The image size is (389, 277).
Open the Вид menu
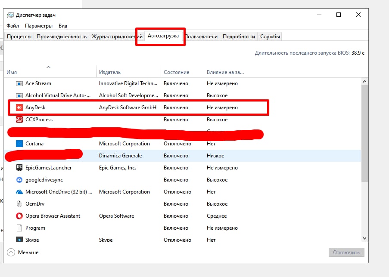tap(63, 26)
